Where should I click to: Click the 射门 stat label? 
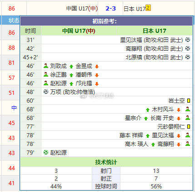click(x=106, y=171)
